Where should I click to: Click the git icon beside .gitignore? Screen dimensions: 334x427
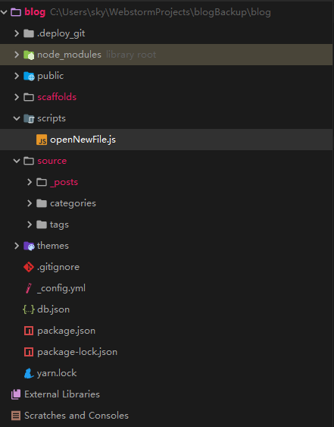(29, 267)
